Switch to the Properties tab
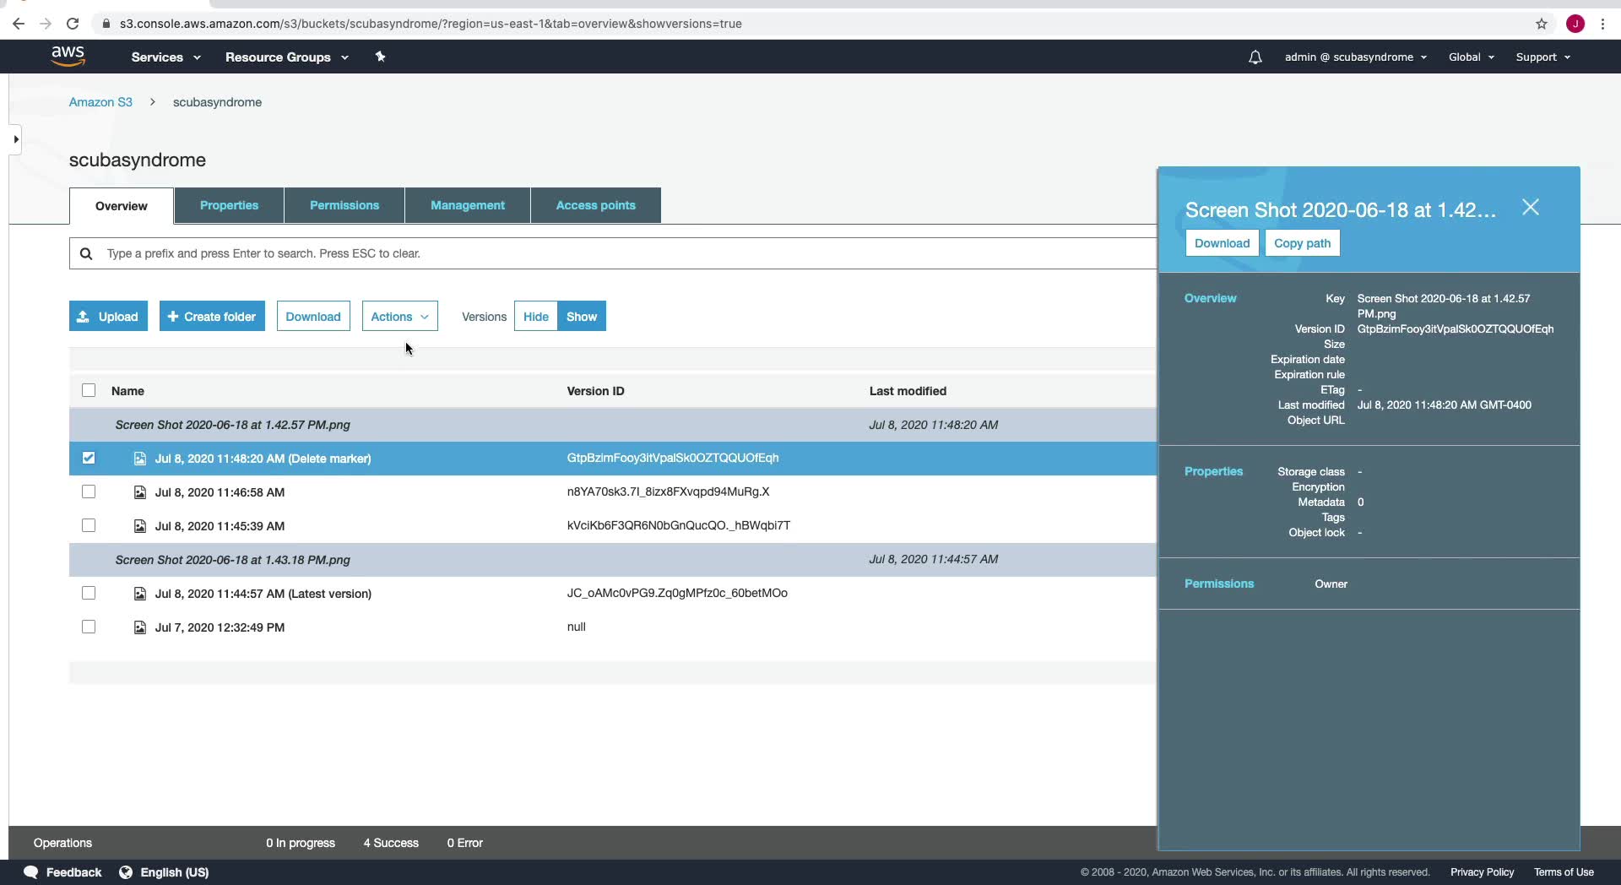Viewport: 1621px width, 885px height. tap(229, 205)
